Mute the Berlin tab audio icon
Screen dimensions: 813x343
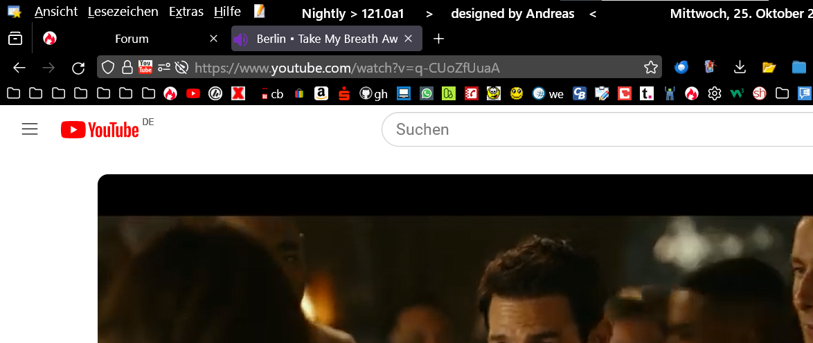click(240, 39)
